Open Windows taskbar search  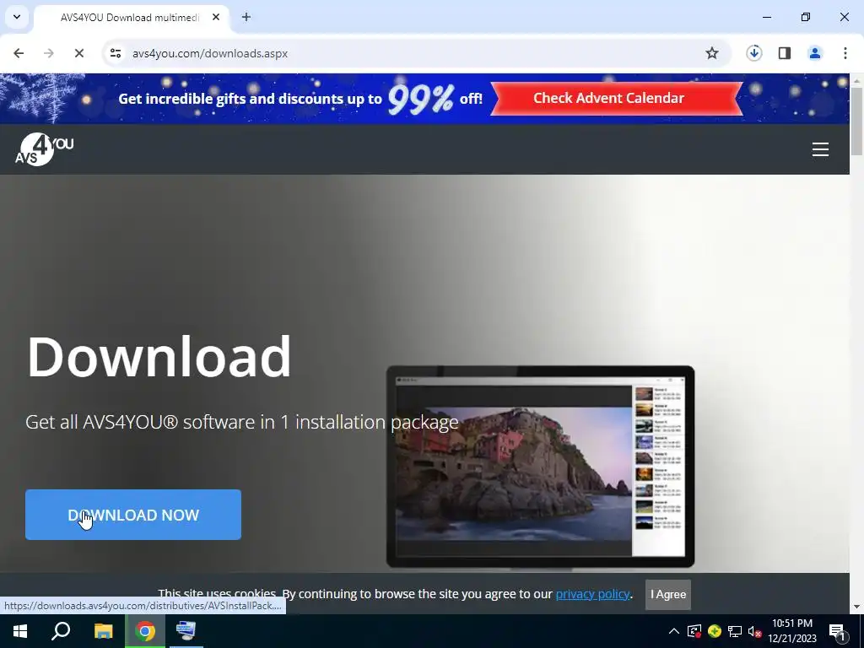61,631
